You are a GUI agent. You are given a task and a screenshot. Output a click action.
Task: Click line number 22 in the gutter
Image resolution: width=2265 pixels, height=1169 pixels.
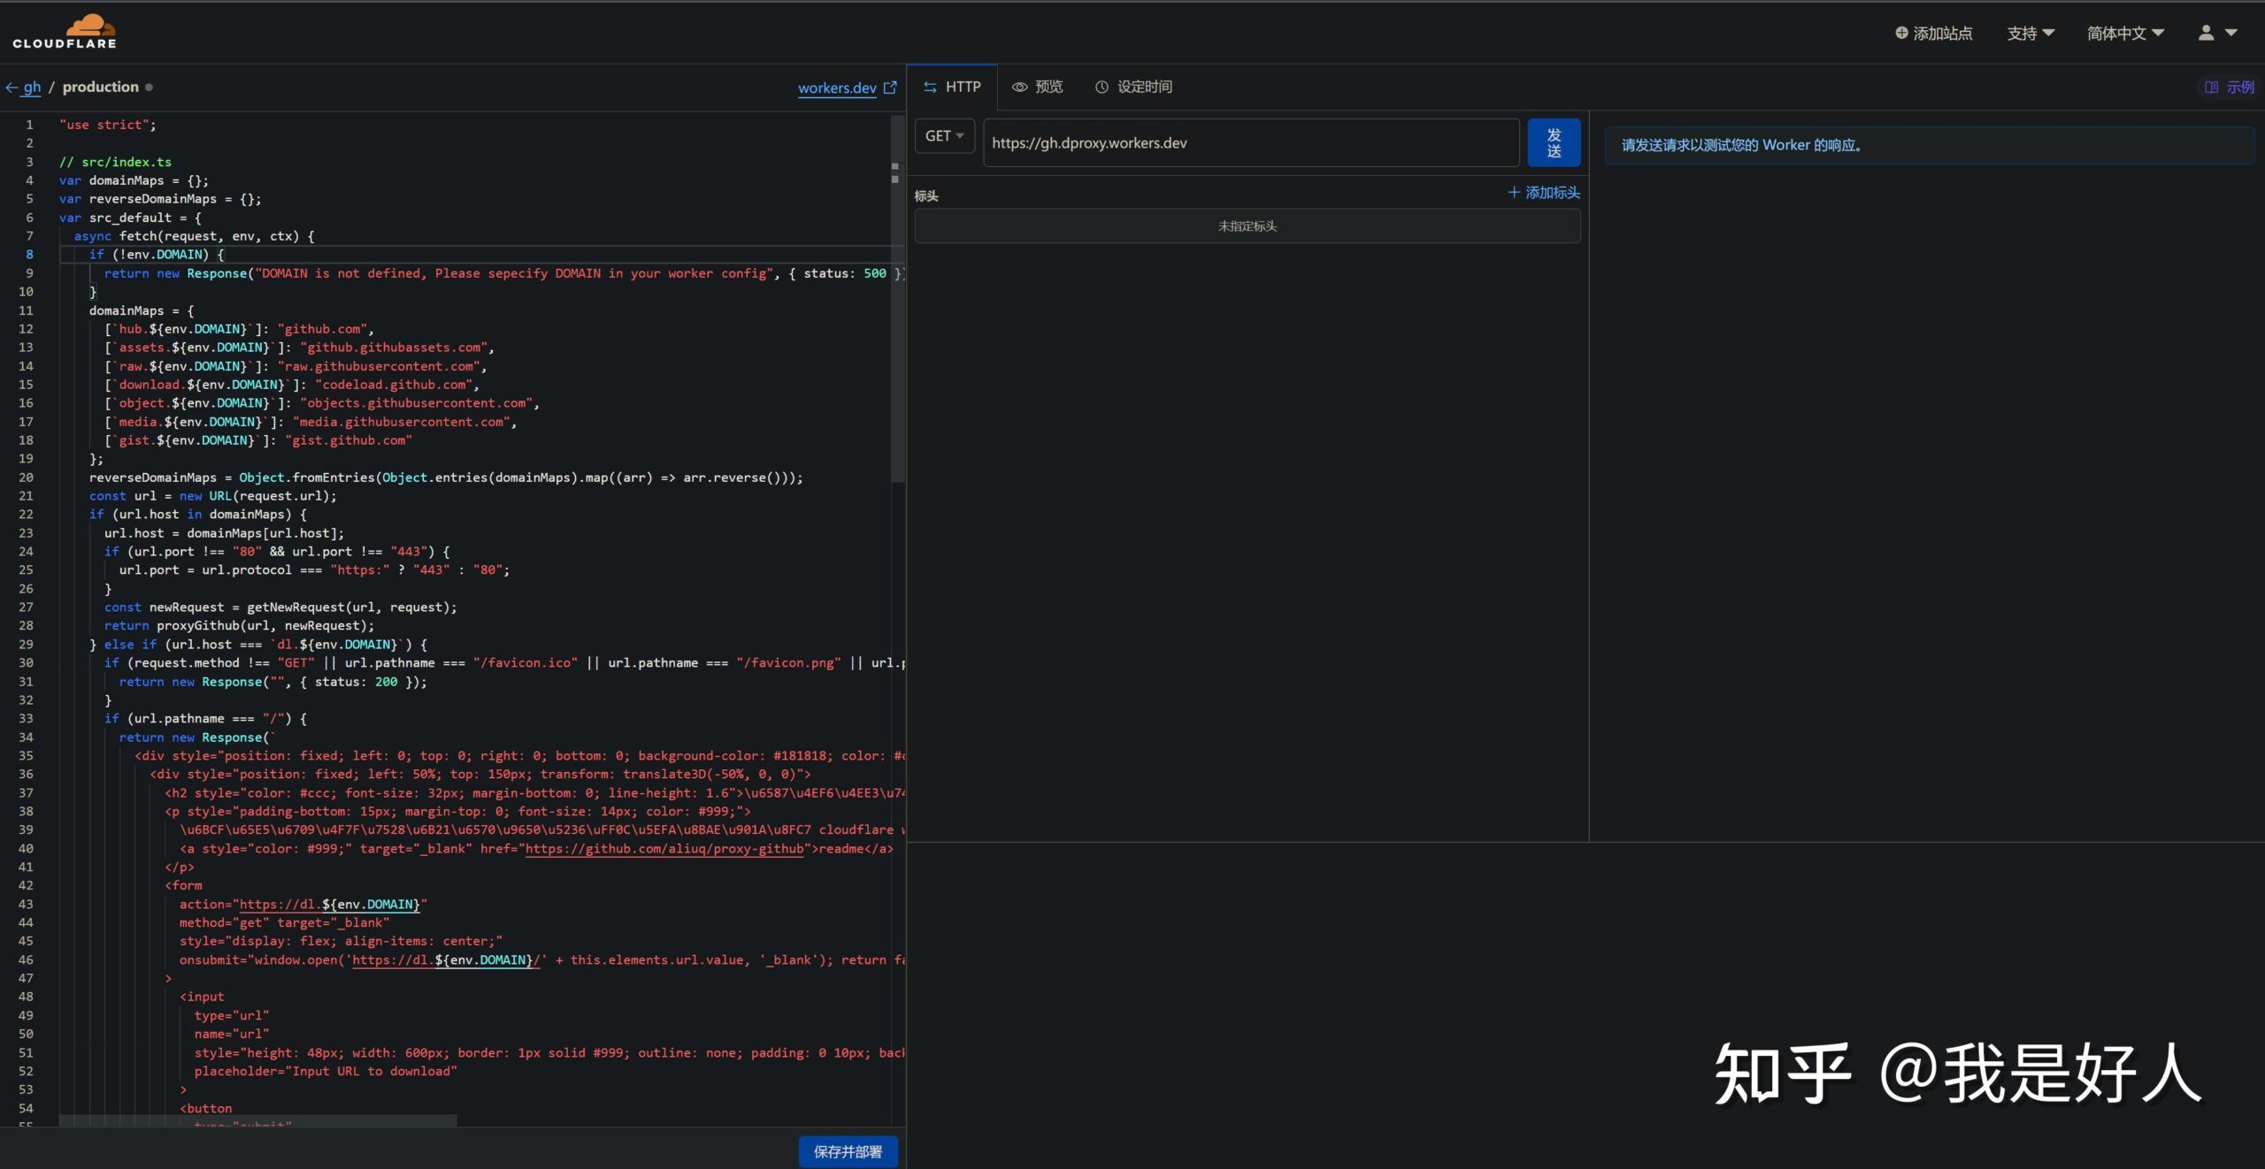tap(27, 515)
